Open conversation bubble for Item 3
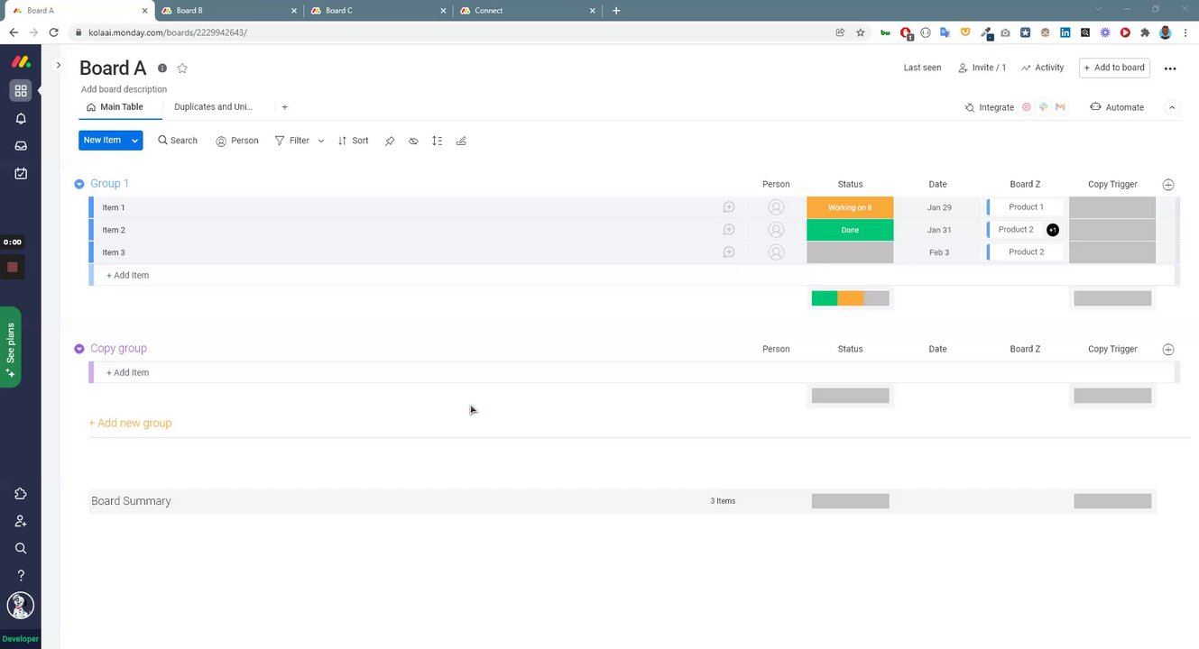The width and height of the screenshot is (1199, 649). (x=729, y=252)
